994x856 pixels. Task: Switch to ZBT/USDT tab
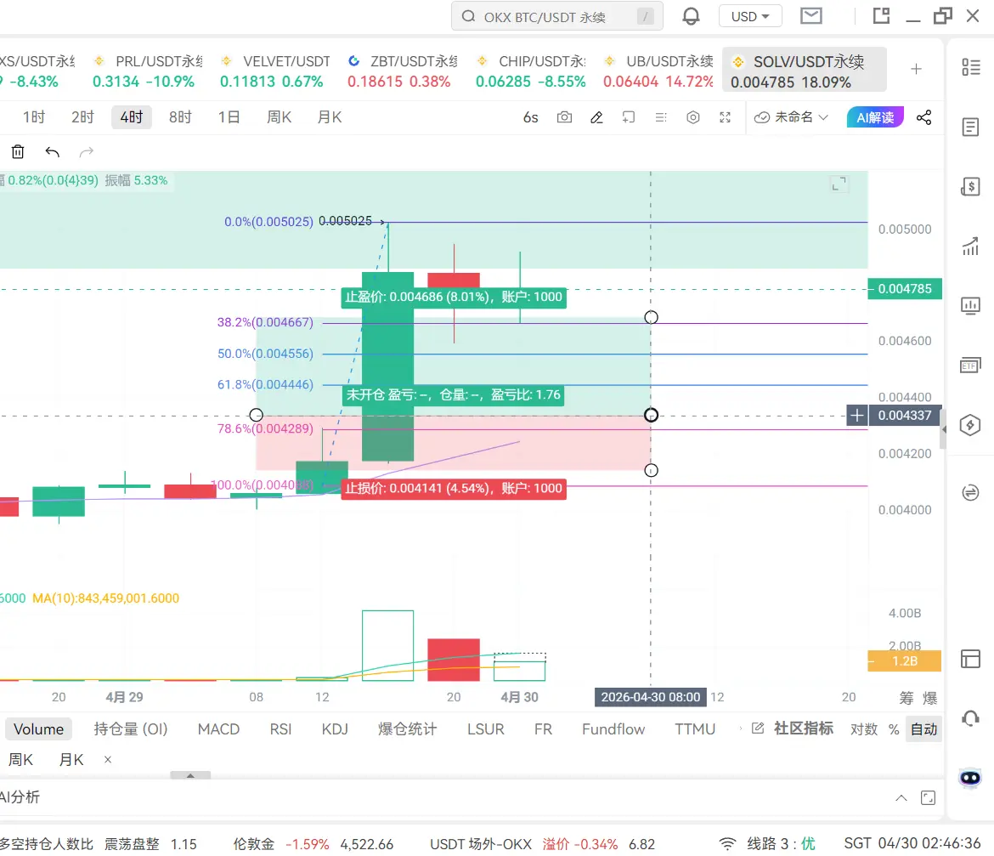402,71
